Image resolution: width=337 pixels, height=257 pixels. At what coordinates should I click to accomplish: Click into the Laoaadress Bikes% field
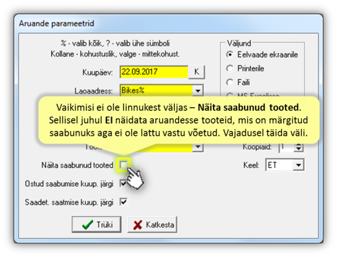pos(156,90)
